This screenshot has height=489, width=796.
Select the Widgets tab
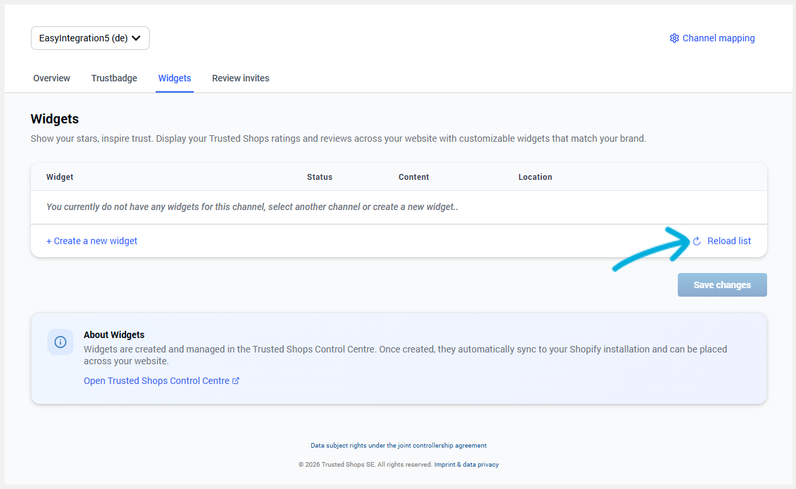coord(175,78)
